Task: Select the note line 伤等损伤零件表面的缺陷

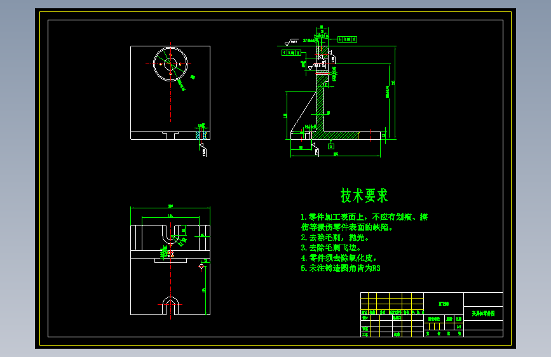Action: click(x=346, y=227)
